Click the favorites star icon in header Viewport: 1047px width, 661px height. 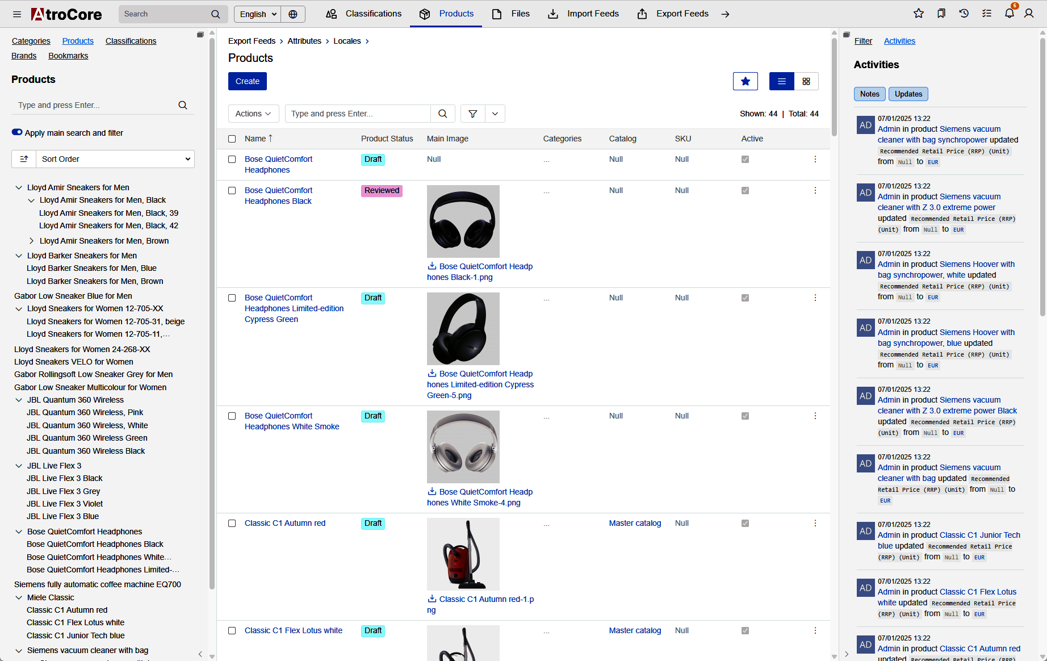click(919, 14)
